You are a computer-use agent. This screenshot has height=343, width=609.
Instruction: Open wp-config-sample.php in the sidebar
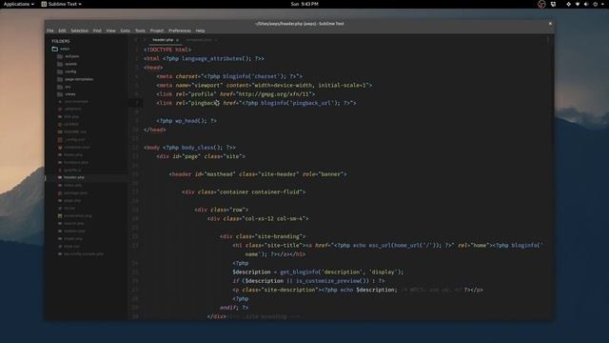point(84,254)
